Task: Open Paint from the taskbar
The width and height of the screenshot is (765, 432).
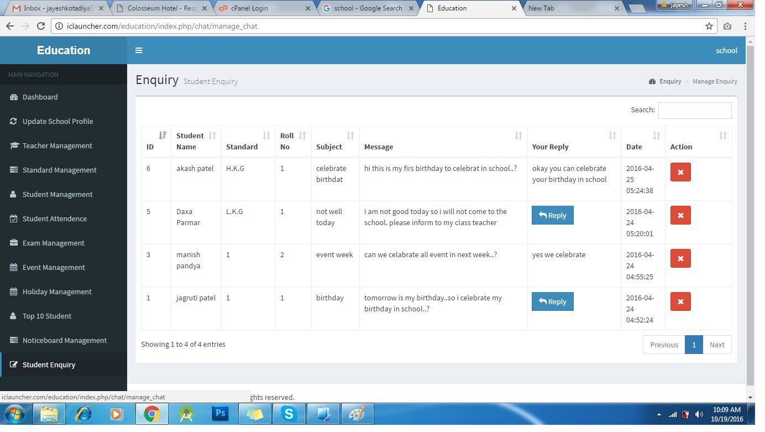Action: pos(358,414)
